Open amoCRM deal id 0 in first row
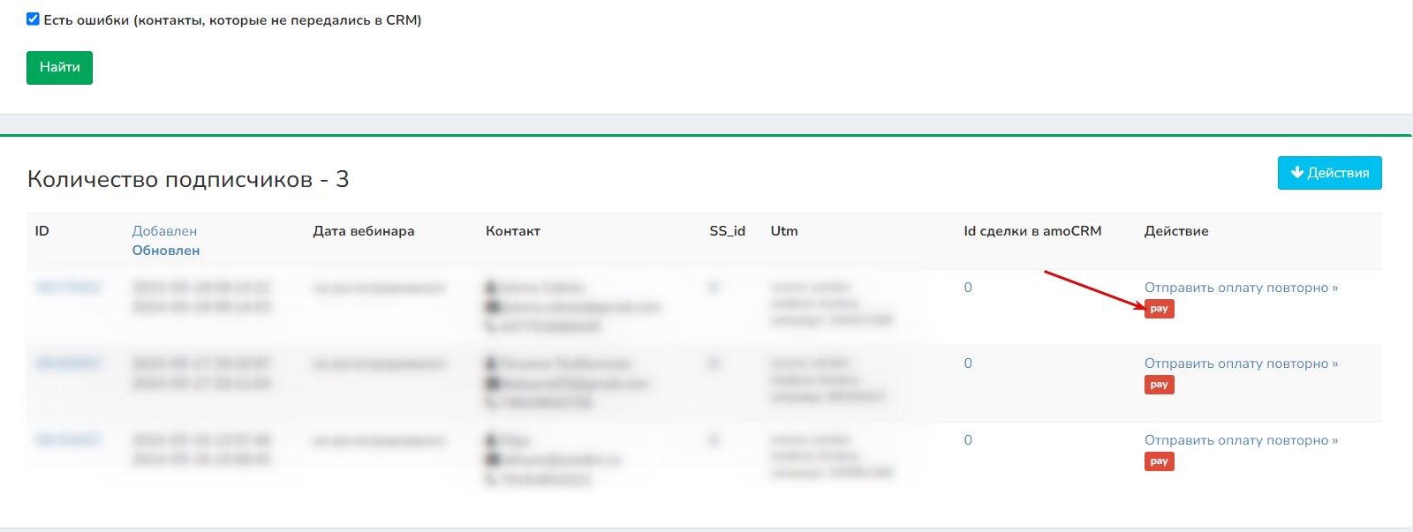Viewport: 1413px width, 532px height. (968, 288)
